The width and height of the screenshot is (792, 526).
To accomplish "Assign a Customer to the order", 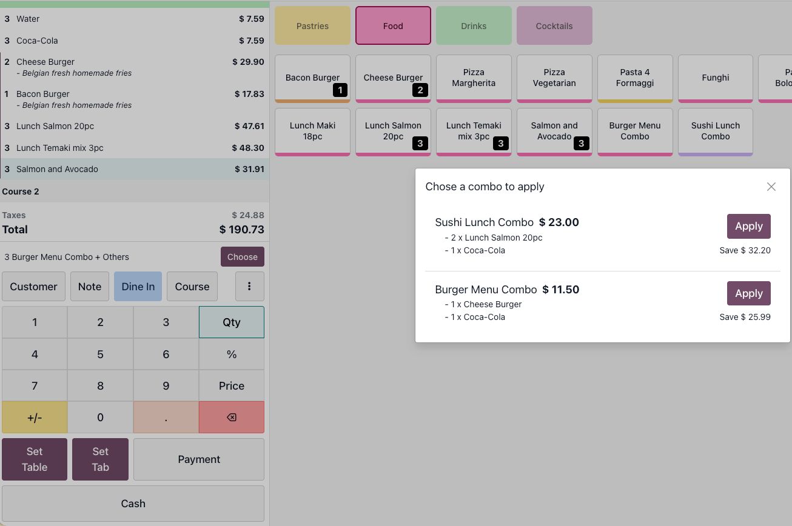I will tap(33, 286).
